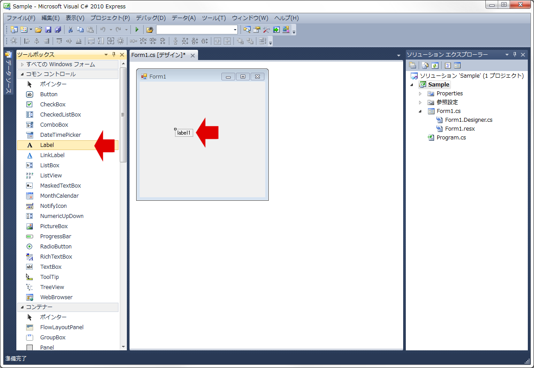Click Refresh icon in Solution Explorer toolbar
The width and height of the screenshot is (534, 368).
pos(435,65)
